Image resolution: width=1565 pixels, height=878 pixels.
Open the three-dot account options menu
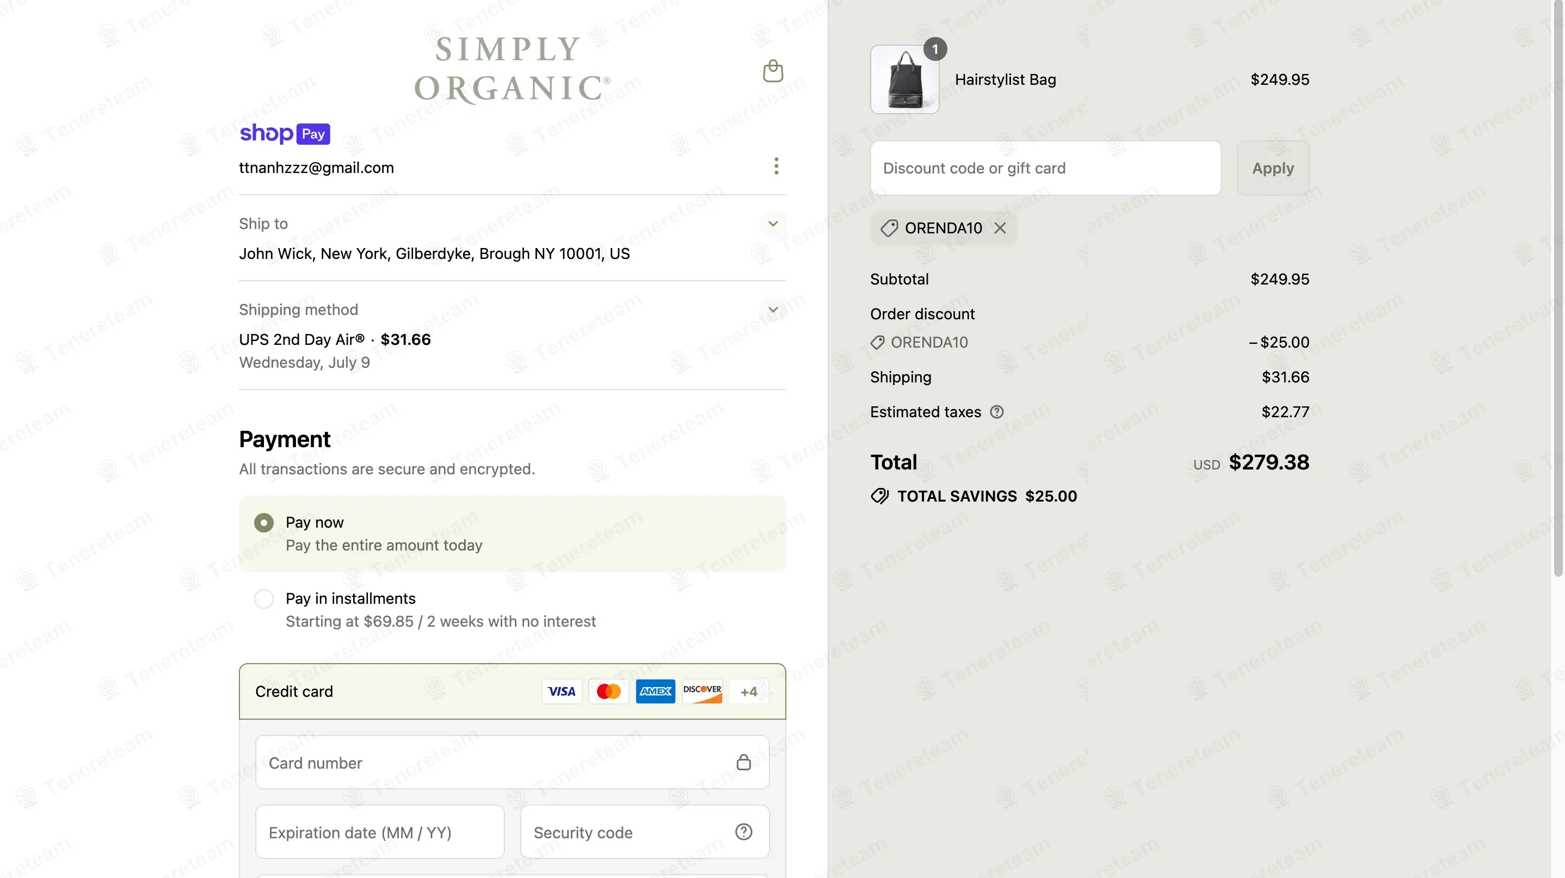click(x=776, y=166)
